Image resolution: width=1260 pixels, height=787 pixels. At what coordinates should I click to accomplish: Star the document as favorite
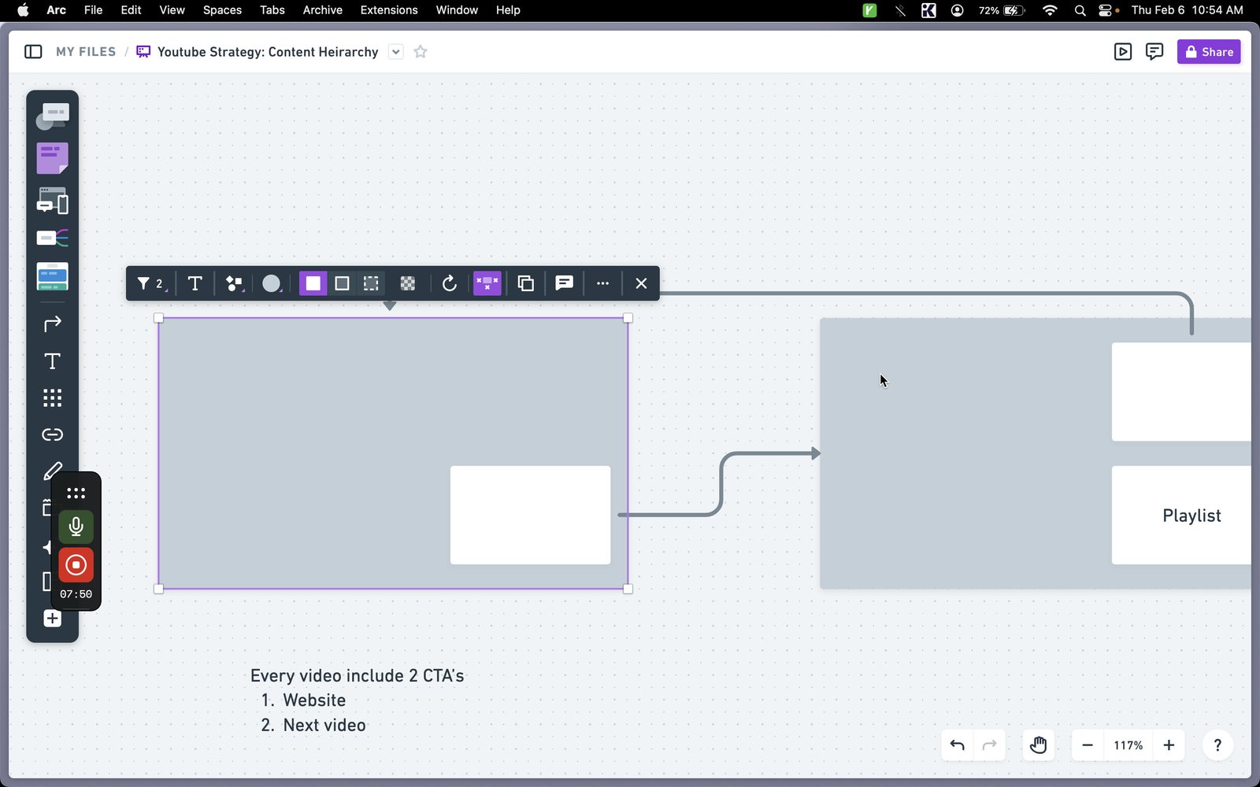click(x=421, y=52)
